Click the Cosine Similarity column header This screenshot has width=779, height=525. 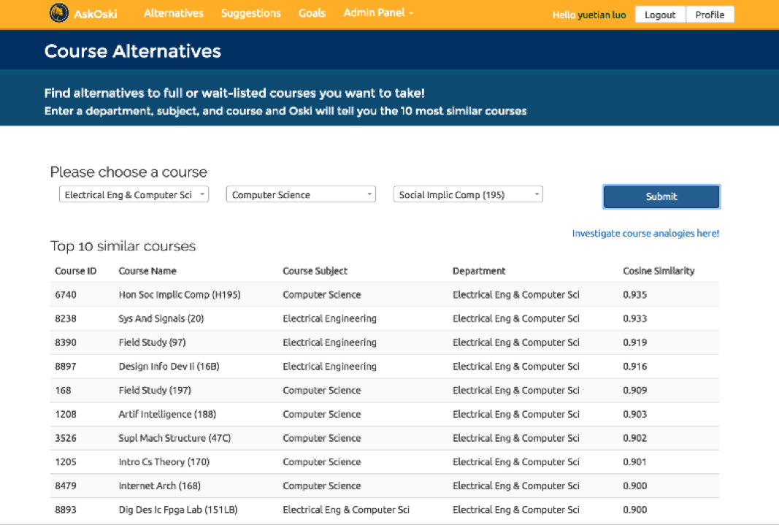coord(659,271)
